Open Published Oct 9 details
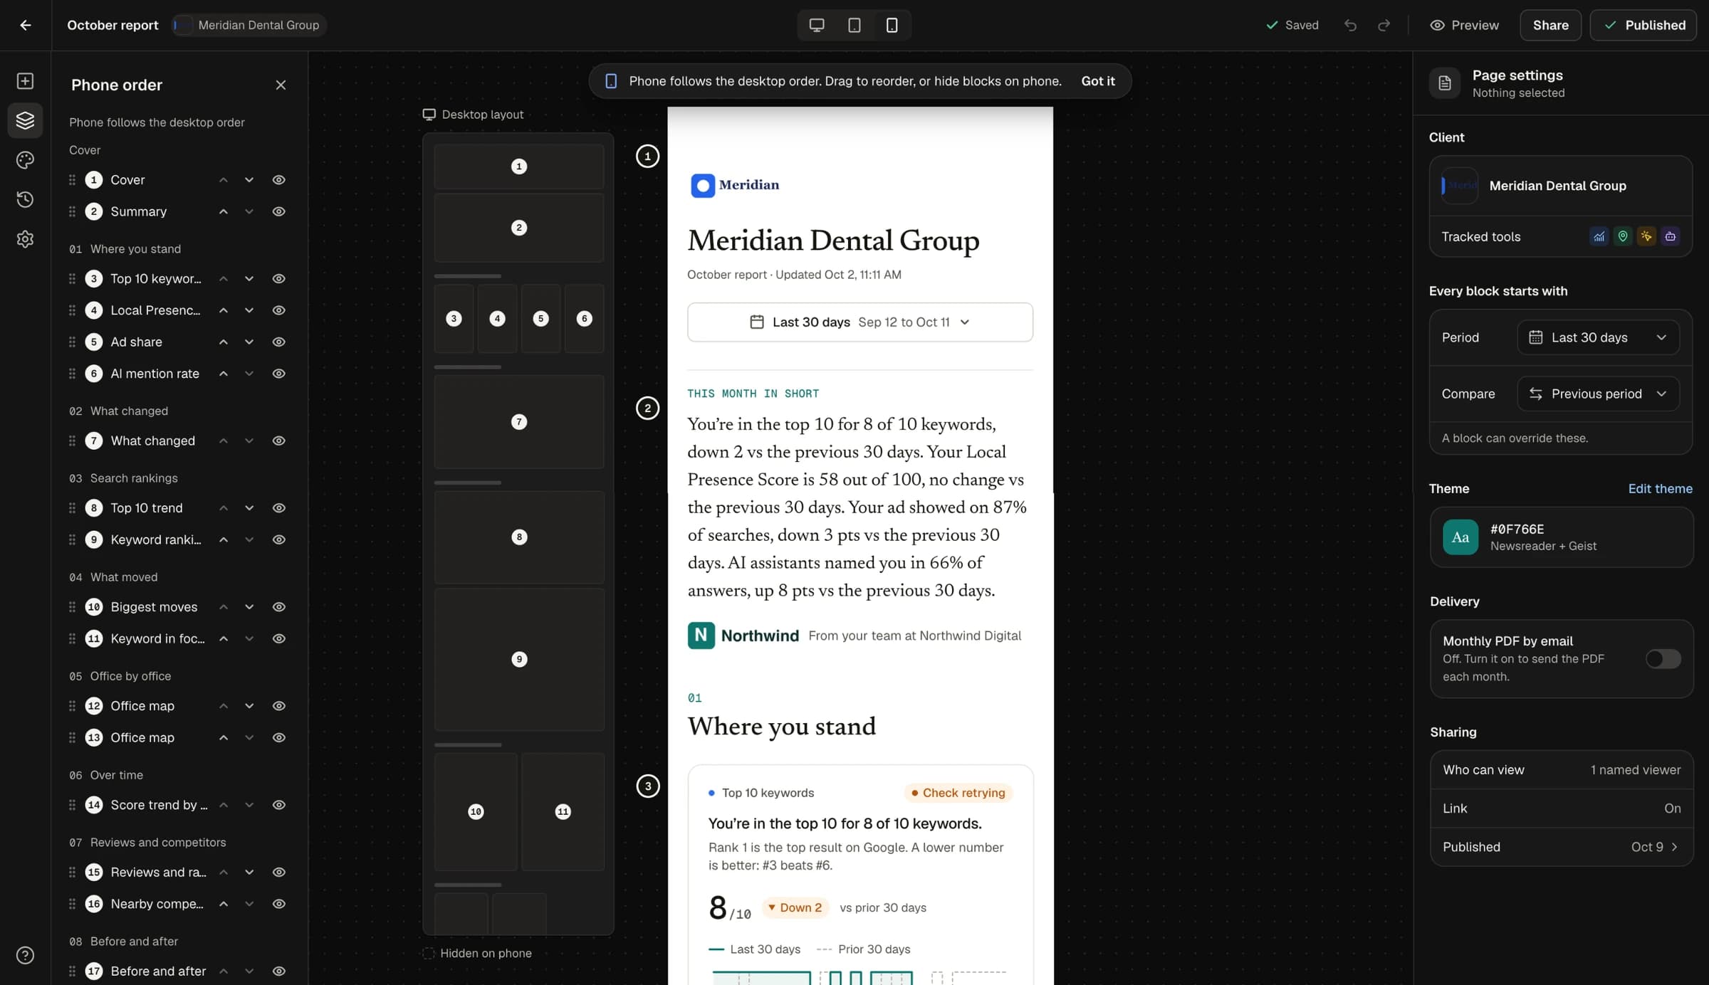Image resolution: width=1709 pixels, height=985 pixels. 1561,847
